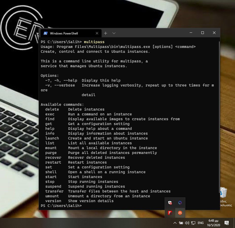The height and width of the screenshot is (228, 235).
Task: Click the 'restart' command row
Action: click(x=76, y=162)
